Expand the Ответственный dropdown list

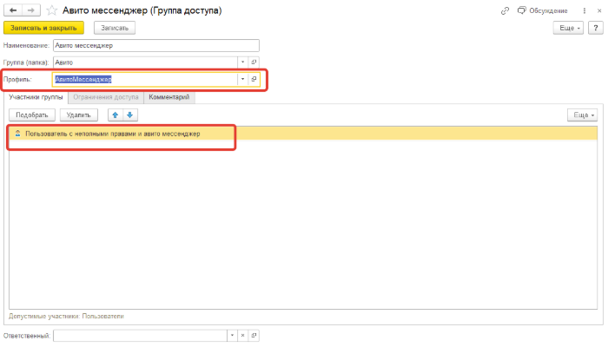coord(231,335)
